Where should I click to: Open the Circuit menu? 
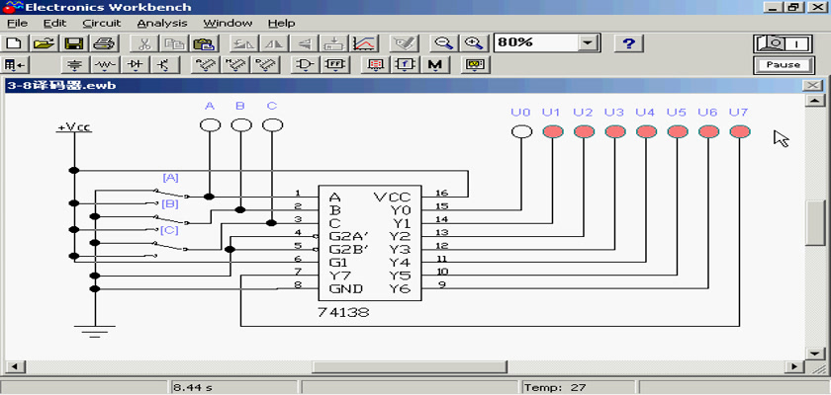102,24
